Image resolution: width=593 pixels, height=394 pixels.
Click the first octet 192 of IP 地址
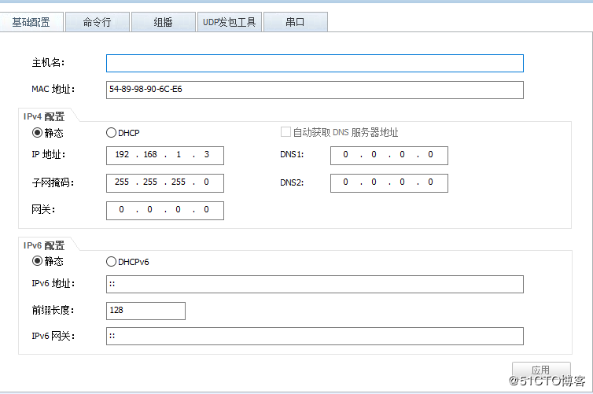coord(122,154)
